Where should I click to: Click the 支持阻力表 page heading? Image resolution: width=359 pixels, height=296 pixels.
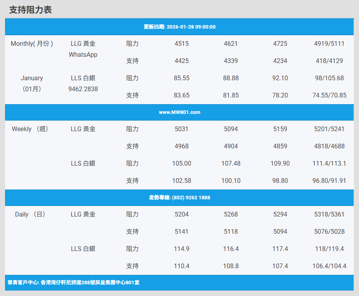pyautogui.click(x=30, y=10)
